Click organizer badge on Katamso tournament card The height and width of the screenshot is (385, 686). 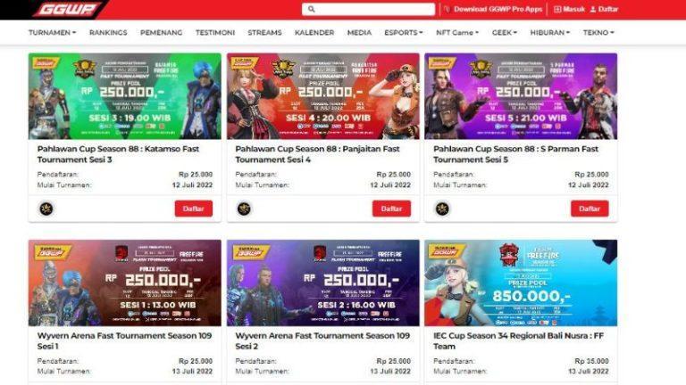[x=46, y=209]
